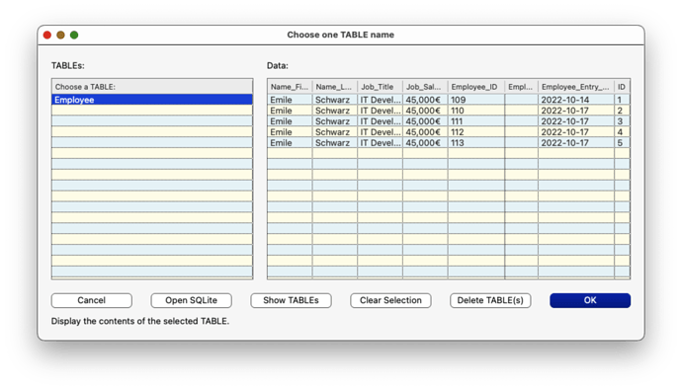This screenshot has height=390, width=682.
Task: Select row with Employee_ID 109
Action: pyautogui.click(x=449, y=100)
